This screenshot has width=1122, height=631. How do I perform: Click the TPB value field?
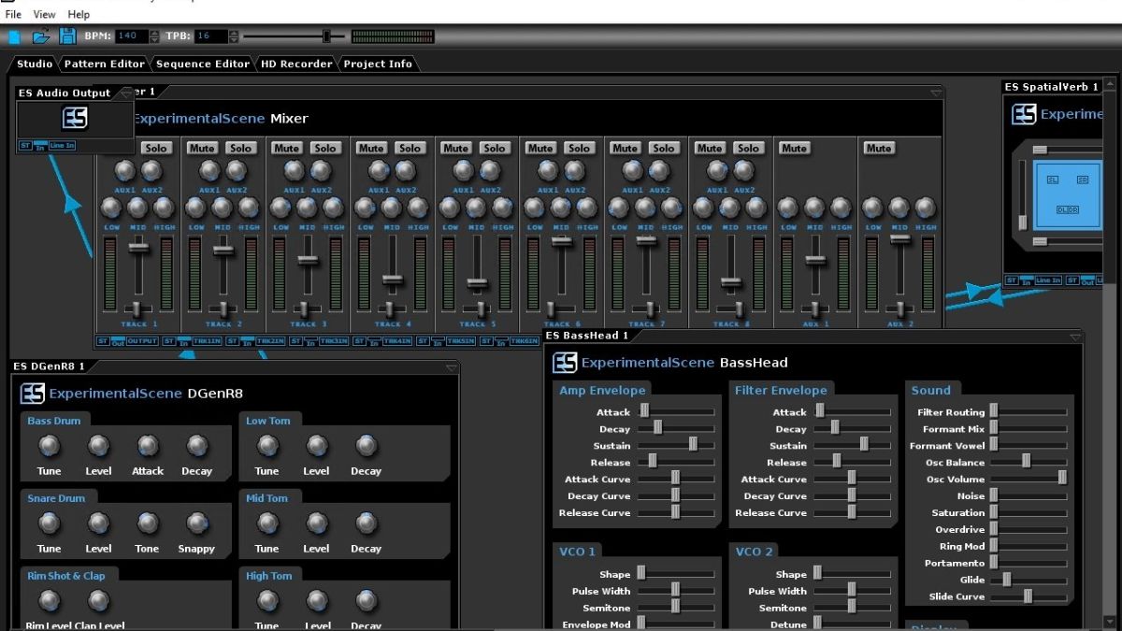pos(210,36)
